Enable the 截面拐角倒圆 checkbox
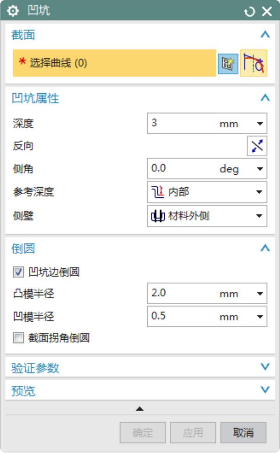 pyautogui.click(x=16, y=338)
